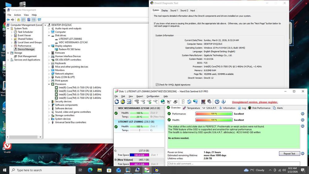The width and height of the screenshot is (309, 174).
Task: Click the Back arrow in Computer Management toolbar
Action: click(8, 19)
